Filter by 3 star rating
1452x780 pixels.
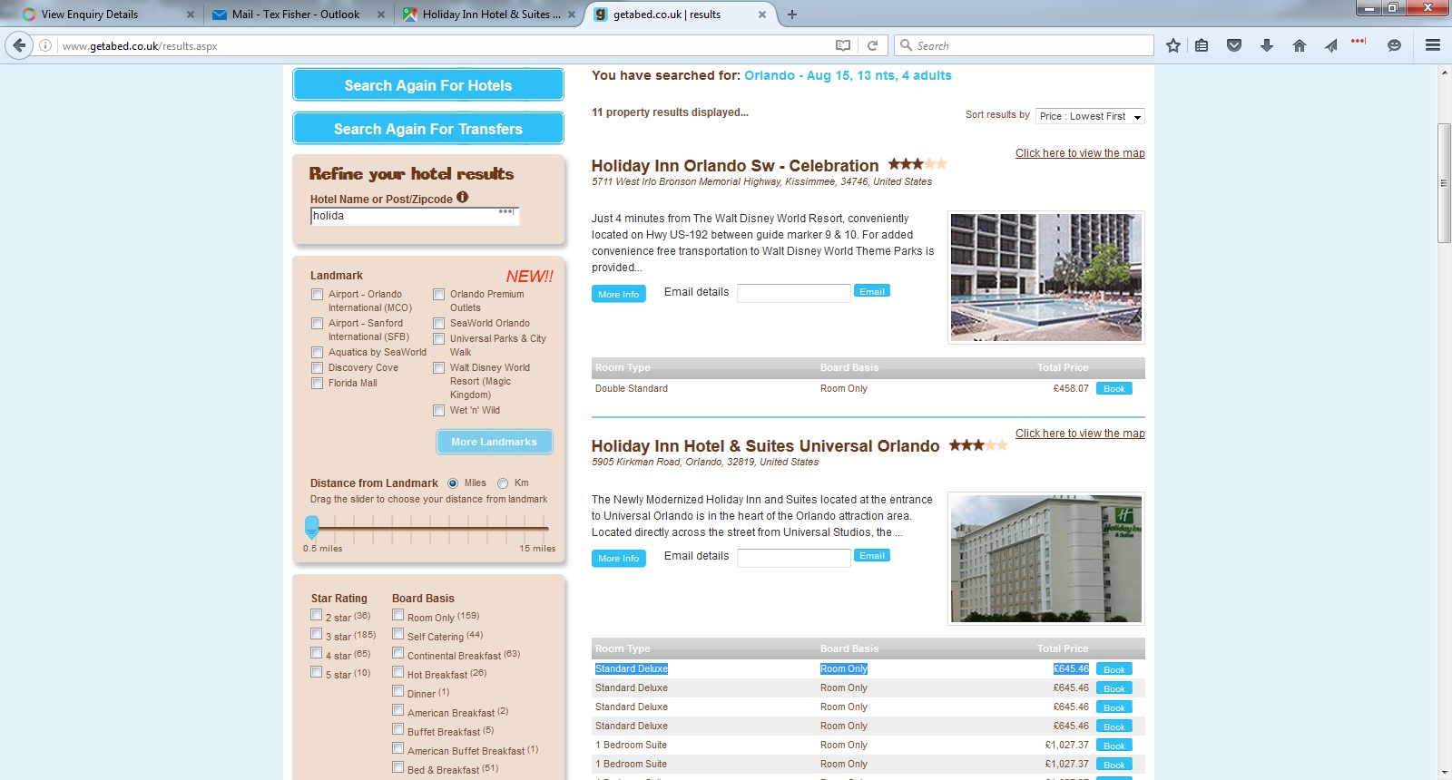click(316, 634)
